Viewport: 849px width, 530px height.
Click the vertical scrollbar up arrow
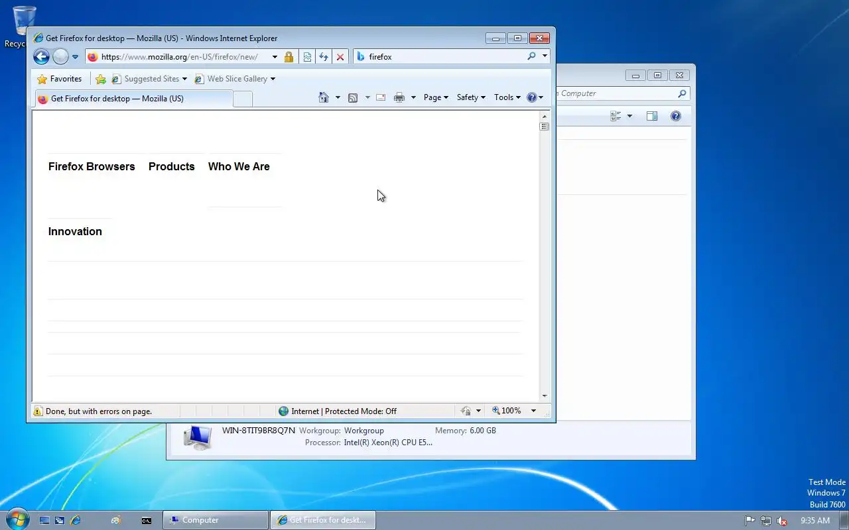[x=545, y=116]
